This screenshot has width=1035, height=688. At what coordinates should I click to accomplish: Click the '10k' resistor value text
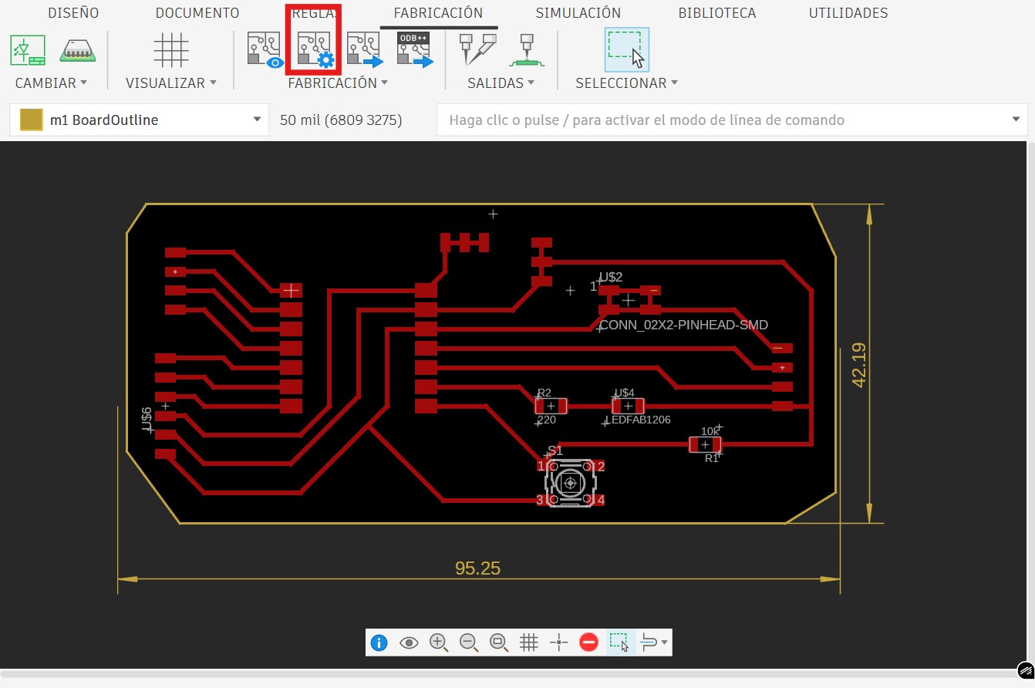coord(710,431)
